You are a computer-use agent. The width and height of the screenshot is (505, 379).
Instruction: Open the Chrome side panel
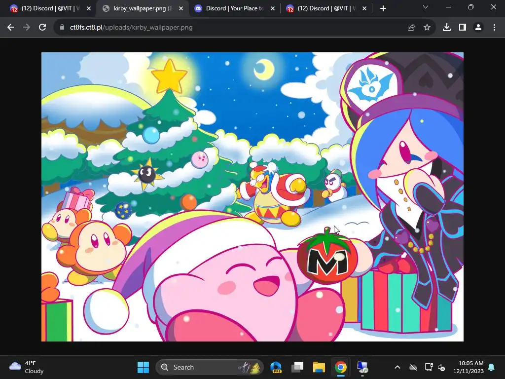click(463, 28)
